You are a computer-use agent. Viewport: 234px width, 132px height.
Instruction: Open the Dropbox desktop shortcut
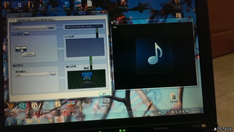pyautogui.click(x=67, y=5)
